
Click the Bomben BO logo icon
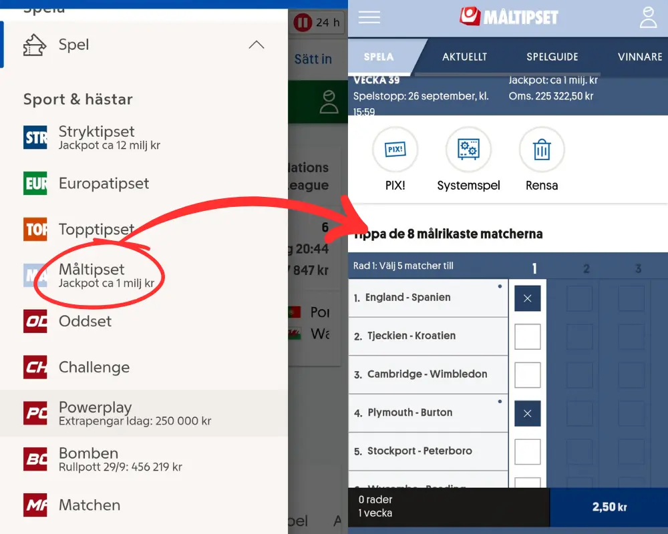[x=35, y=459]
